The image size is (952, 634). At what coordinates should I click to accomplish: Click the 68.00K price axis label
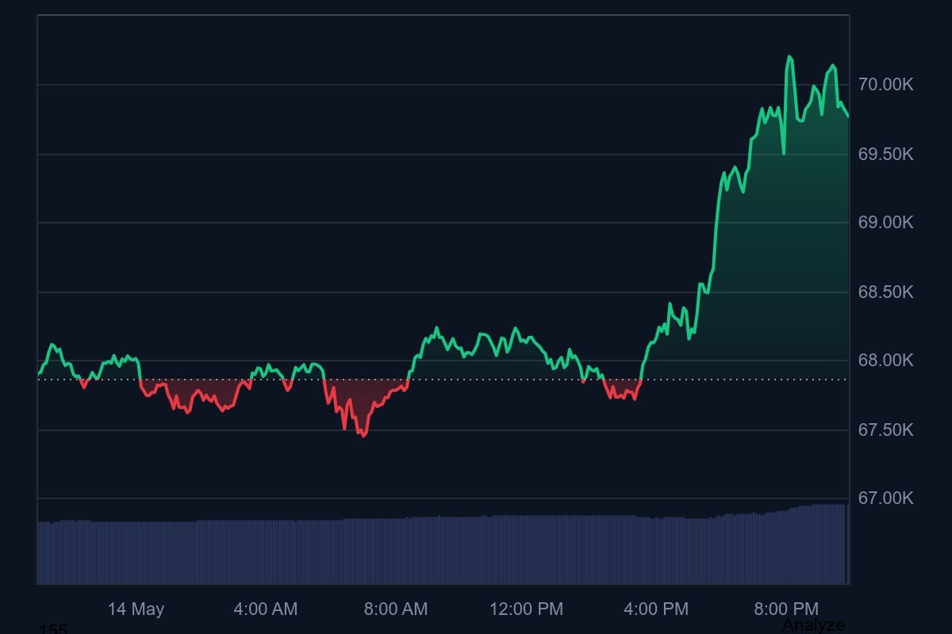(x=886, y=361)
